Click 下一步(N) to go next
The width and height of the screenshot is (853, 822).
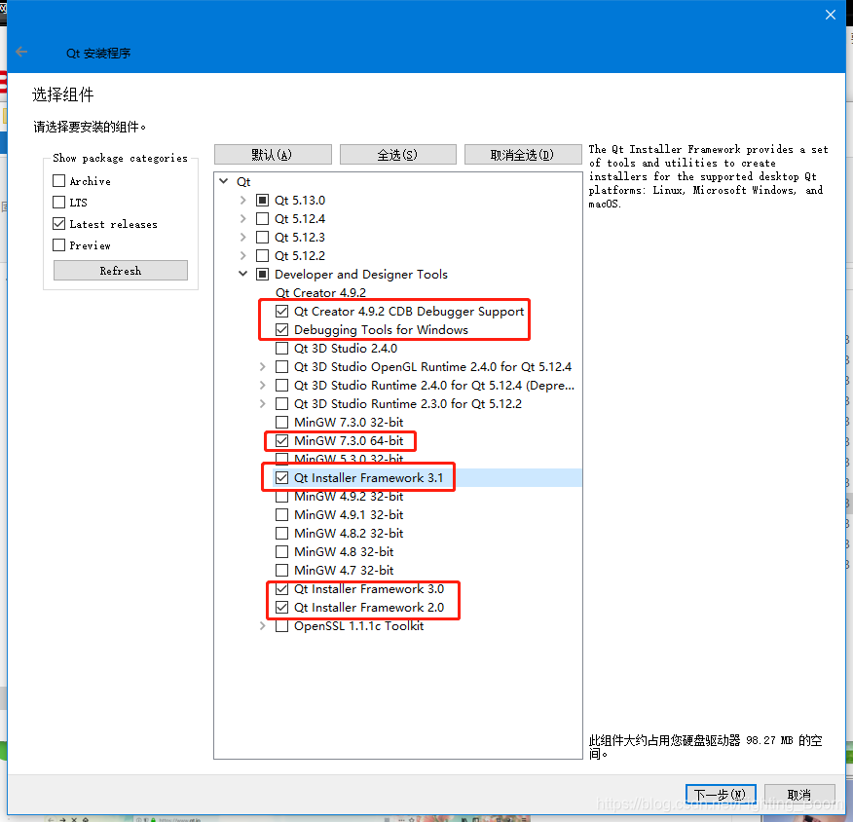click(x=721, y=794)
